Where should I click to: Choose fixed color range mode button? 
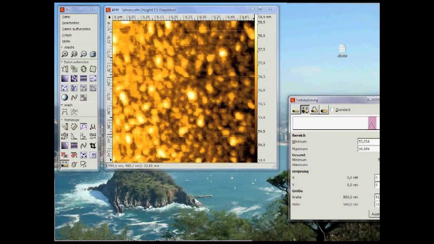click(x=305, y=110)
